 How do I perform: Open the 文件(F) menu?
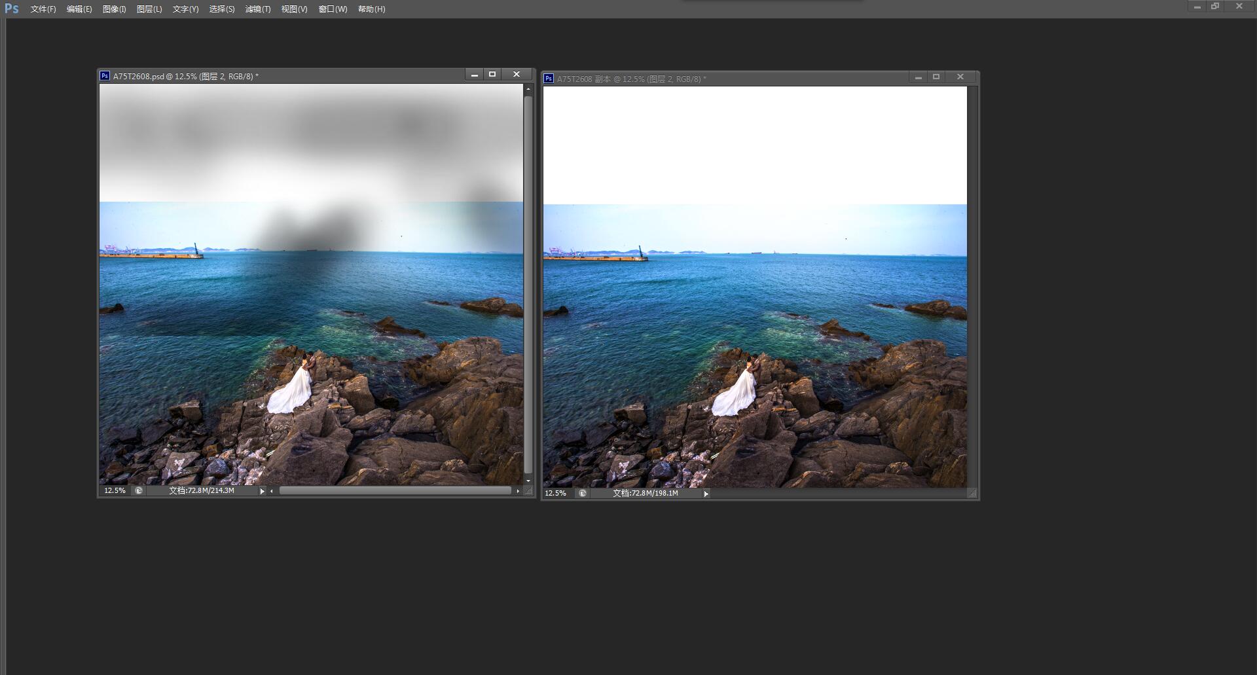tap(43, 9)
